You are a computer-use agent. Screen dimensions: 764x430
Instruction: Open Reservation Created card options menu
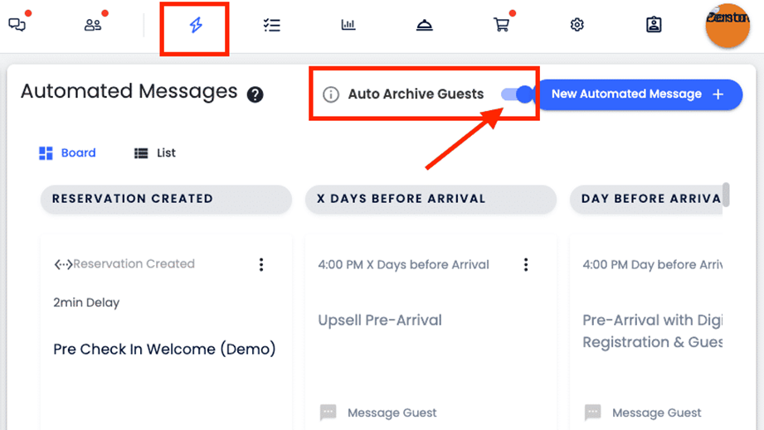click(x=261, y=264)
